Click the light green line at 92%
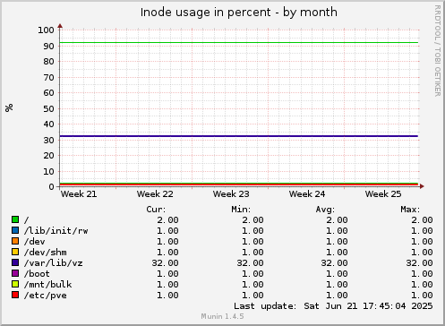Image resolution: width=445 pixels, height=326 pixels. [x=239, y=42]
